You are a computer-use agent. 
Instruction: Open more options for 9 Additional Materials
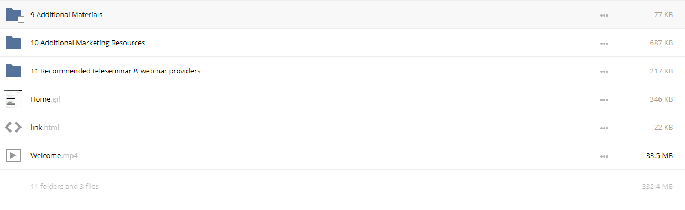604,15
